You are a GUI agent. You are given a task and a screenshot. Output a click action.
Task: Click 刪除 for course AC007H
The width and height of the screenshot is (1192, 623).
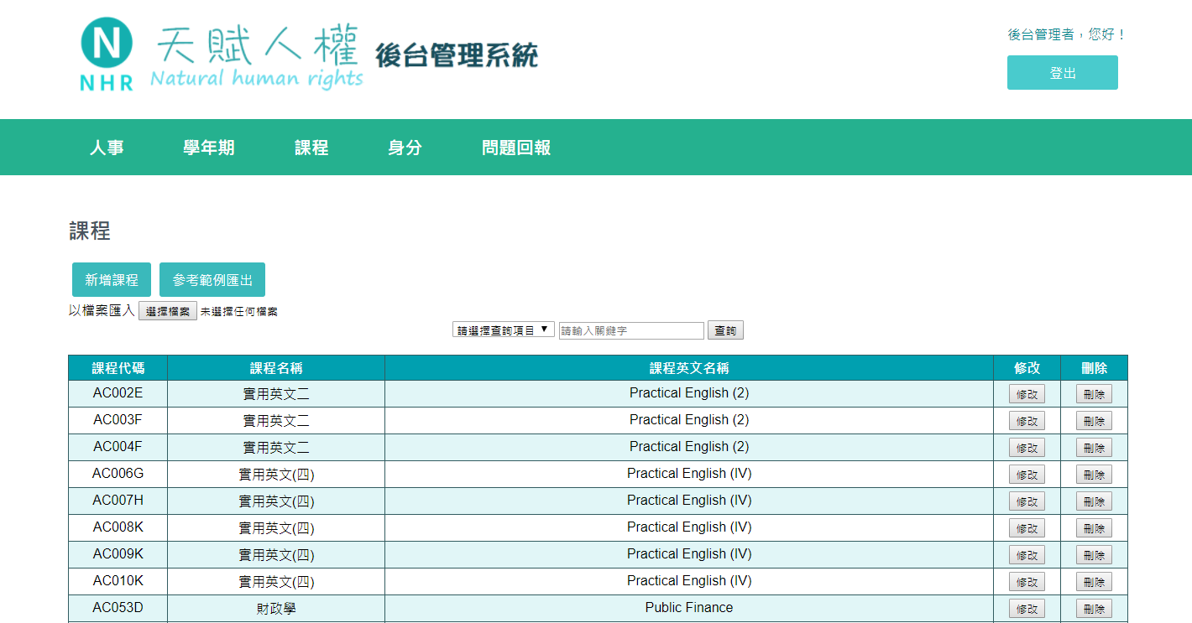point(1094,501)
